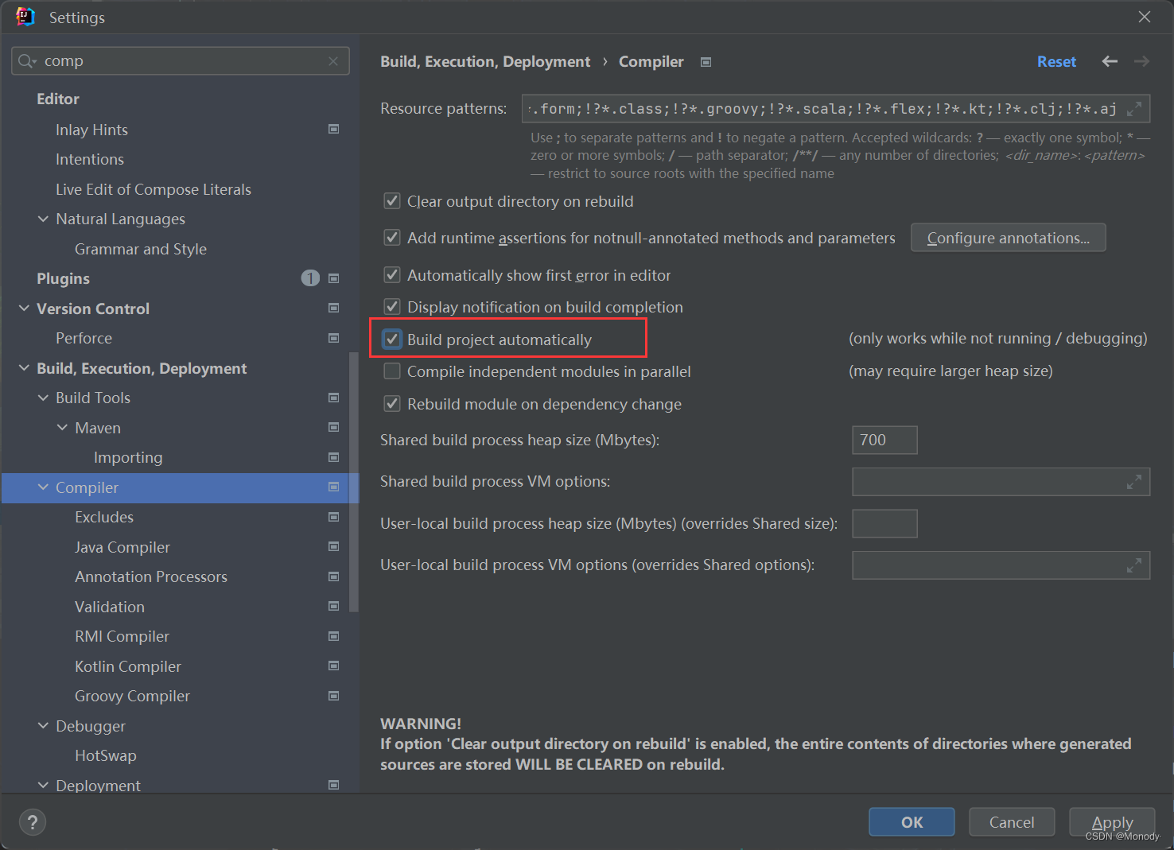The image size is (1174, 850).
Task: Click the search magnifier icon in the settings search
Action: pos(25,61)
